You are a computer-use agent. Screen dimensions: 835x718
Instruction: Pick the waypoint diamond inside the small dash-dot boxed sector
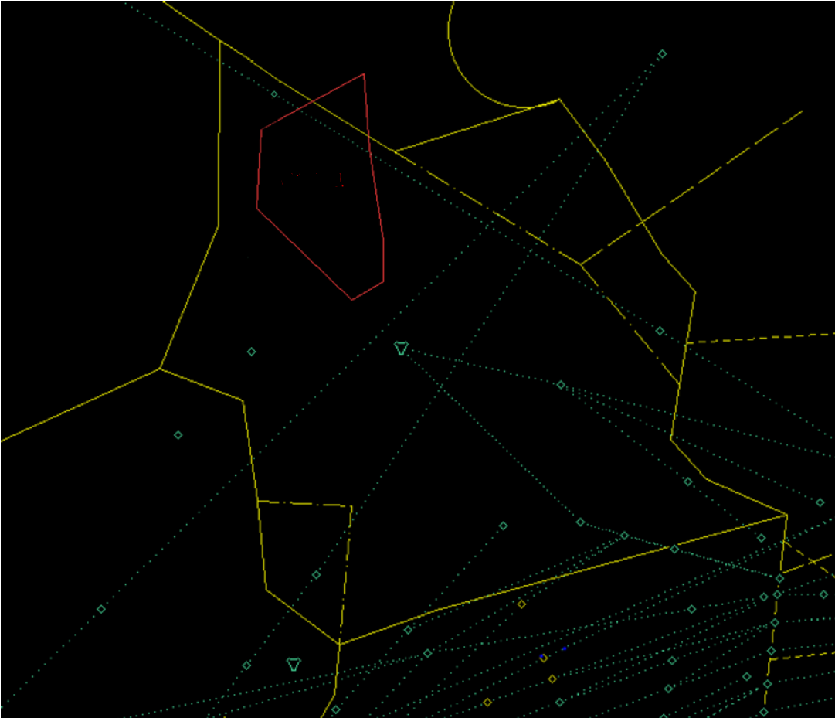click(317, 575)
